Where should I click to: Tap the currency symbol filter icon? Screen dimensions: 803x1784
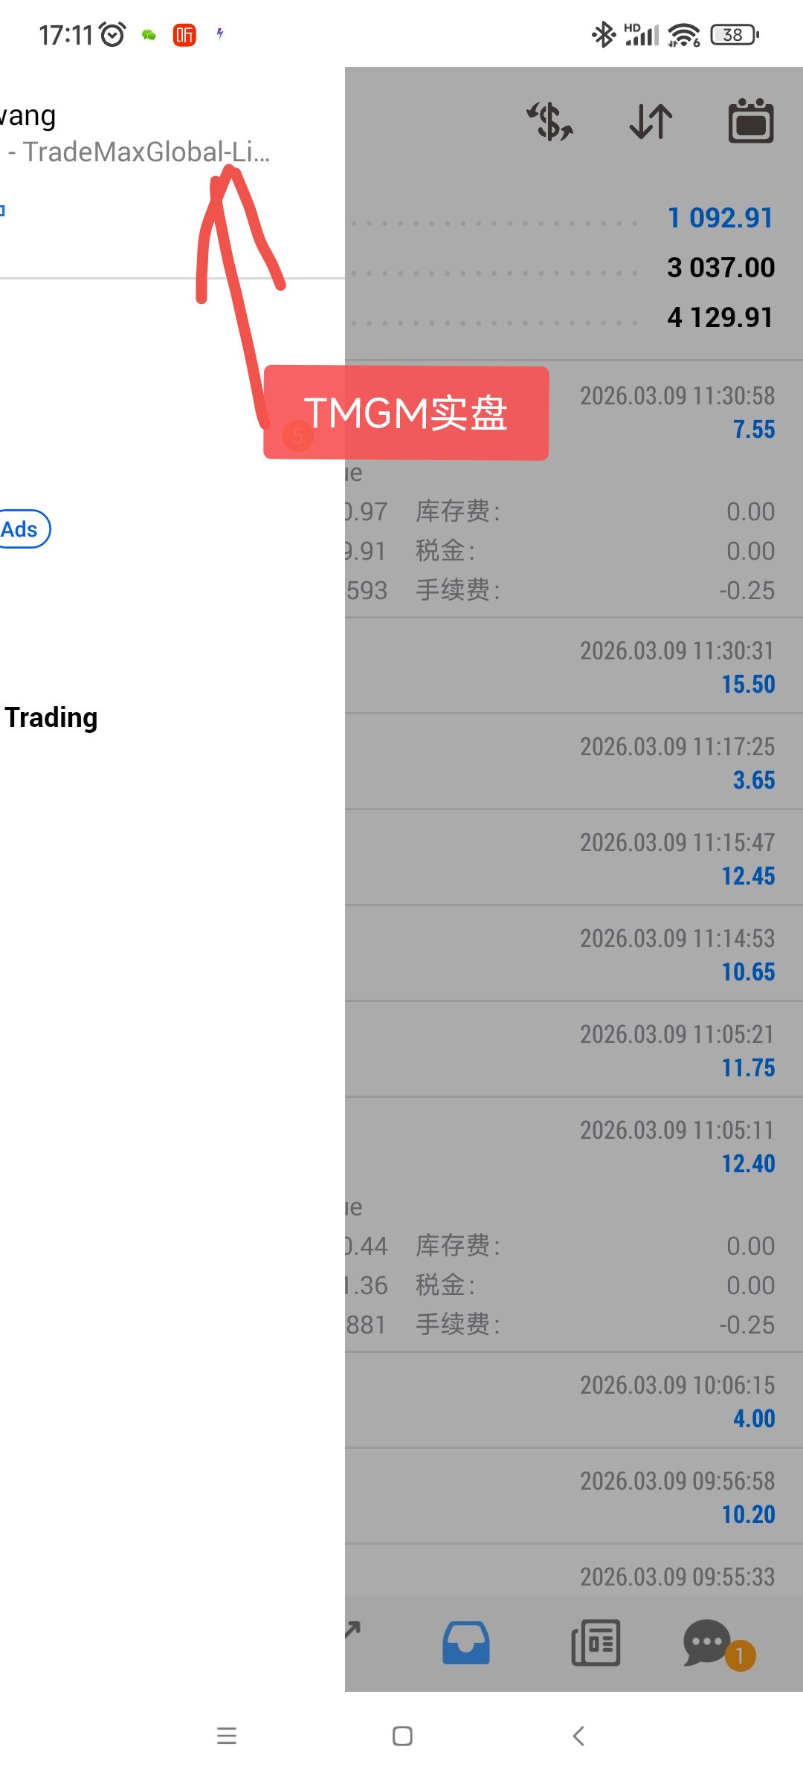click(x=550, y=121)
